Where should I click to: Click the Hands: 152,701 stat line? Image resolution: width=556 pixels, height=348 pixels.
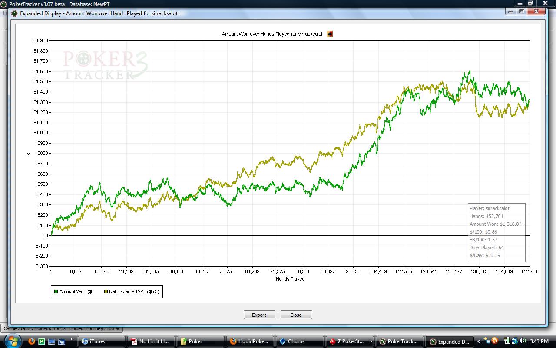486,216
